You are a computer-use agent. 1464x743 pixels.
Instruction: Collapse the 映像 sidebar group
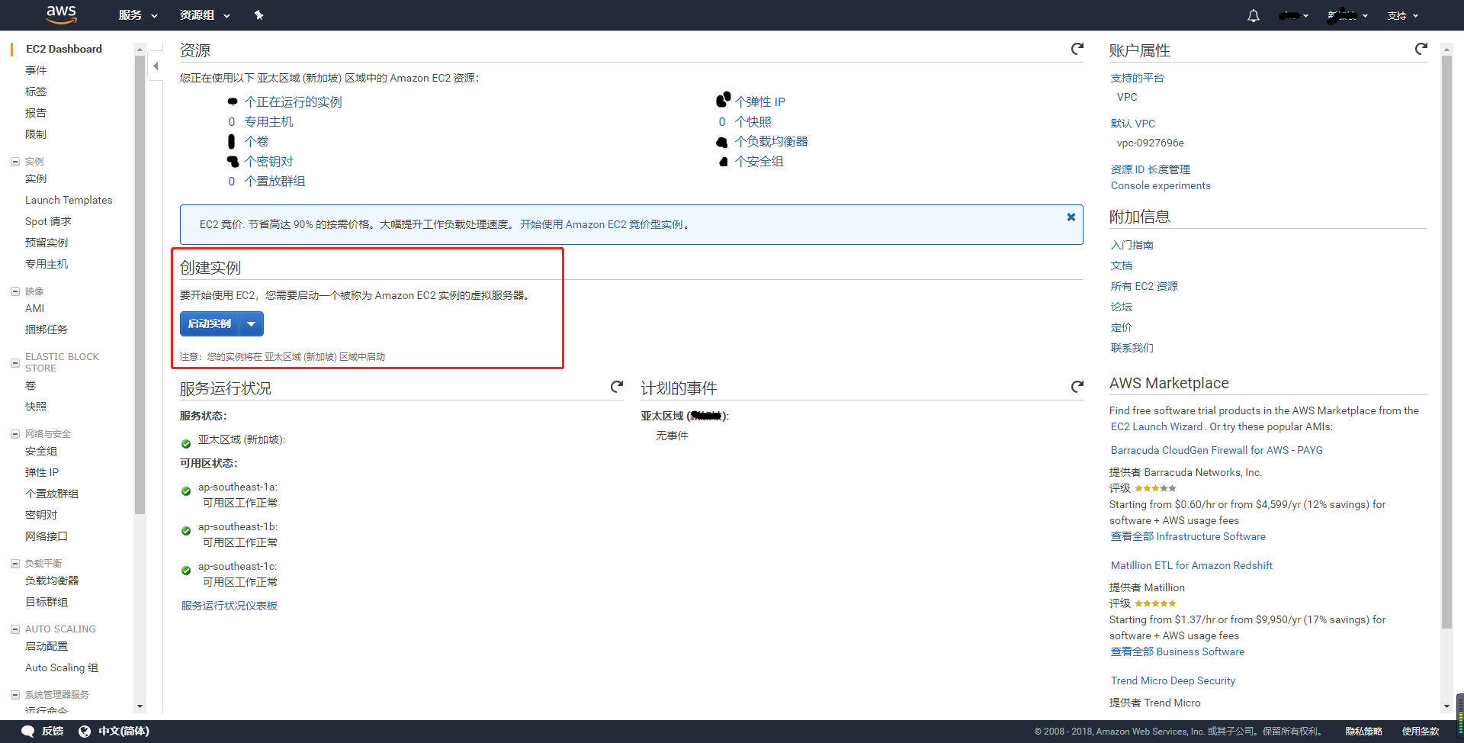click(x=14, y=291)
